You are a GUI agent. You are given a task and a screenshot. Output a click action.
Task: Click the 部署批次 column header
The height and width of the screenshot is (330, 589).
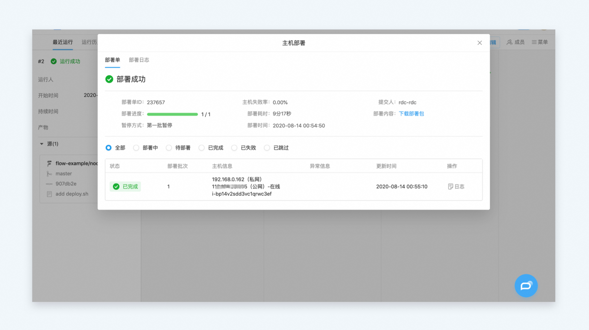[x=178, y=166]
